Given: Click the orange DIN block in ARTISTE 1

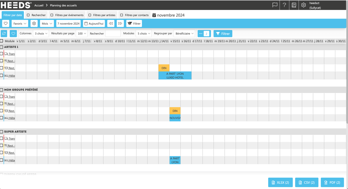Looking at the screenshot, I should pyautogui.click(x=164, y=68).
